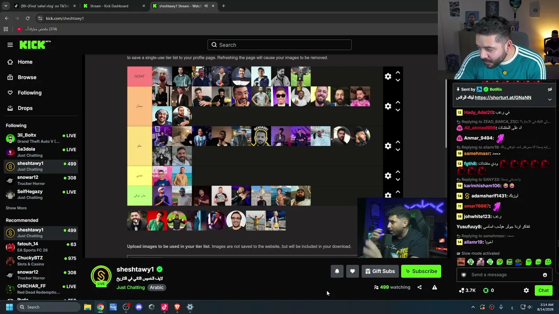Viewport: 559px width, 314px height.
Task: Click Hady_Adel20 username in chat
Action: click(478, 113)
